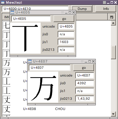Click the last 丈 glyph image beside U+4E08
Screen dimensions: 118x119
tap(7, 109)
